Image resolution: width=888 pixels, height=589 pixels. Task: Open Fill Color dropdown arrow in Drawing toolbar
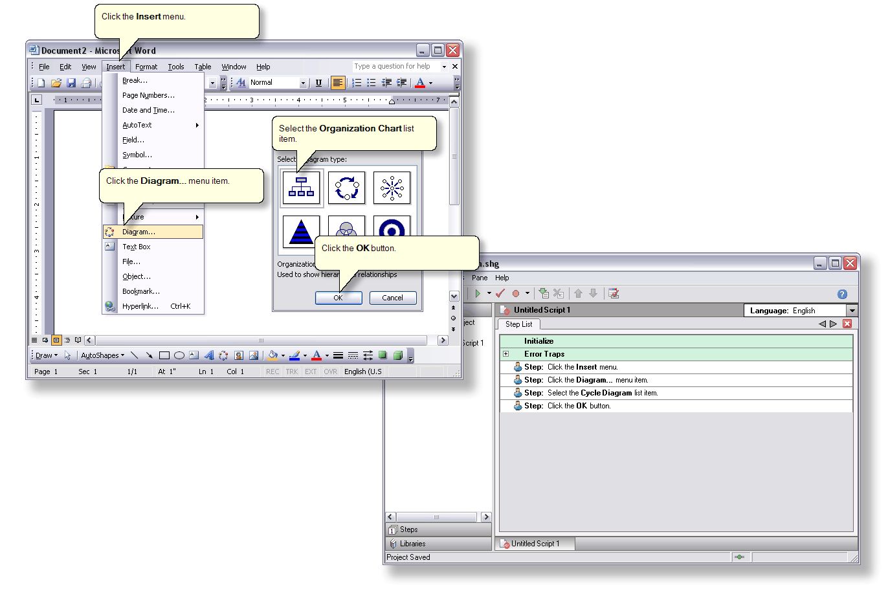[x=283, y=355]
